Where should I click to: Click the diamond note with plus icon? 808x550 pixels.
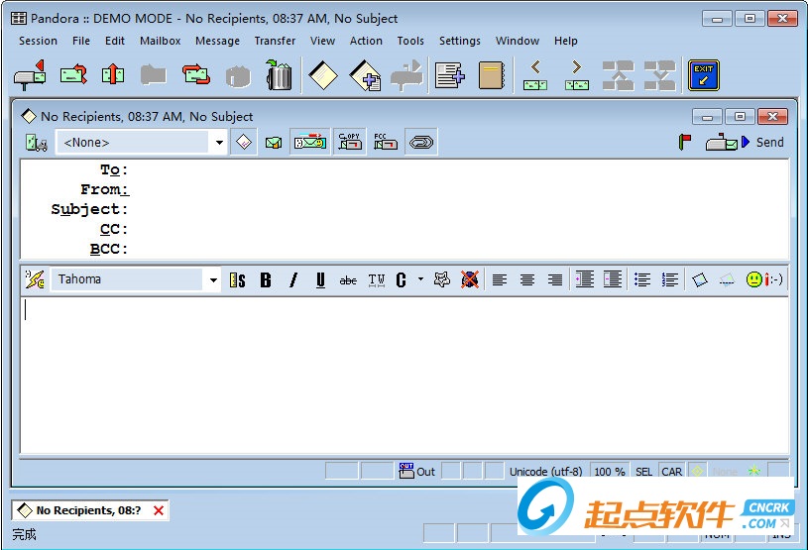click(x=366, y=75)
